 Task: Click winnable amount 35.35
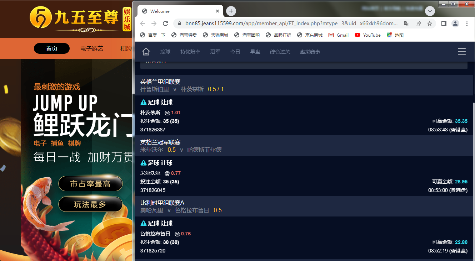point(461,121)
